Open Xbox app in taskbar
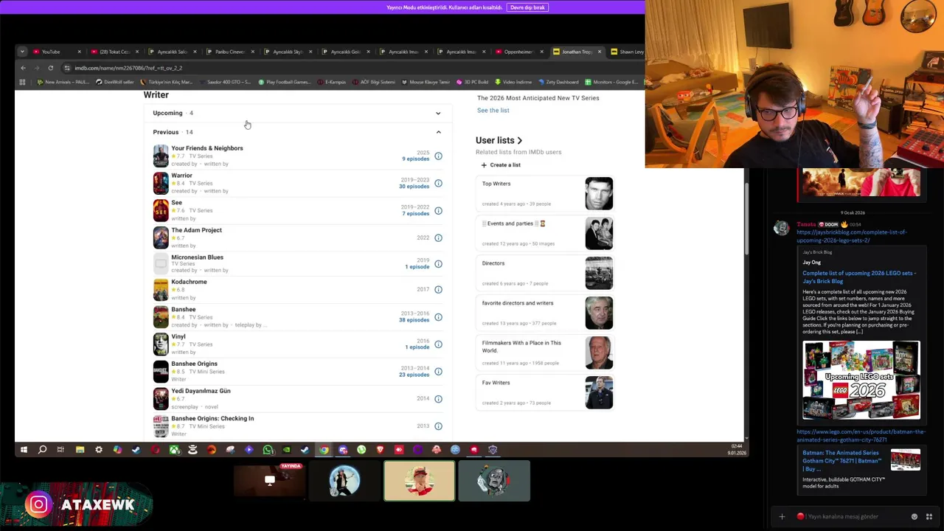This screenshot has width=944, height=531. coord(174,450)
